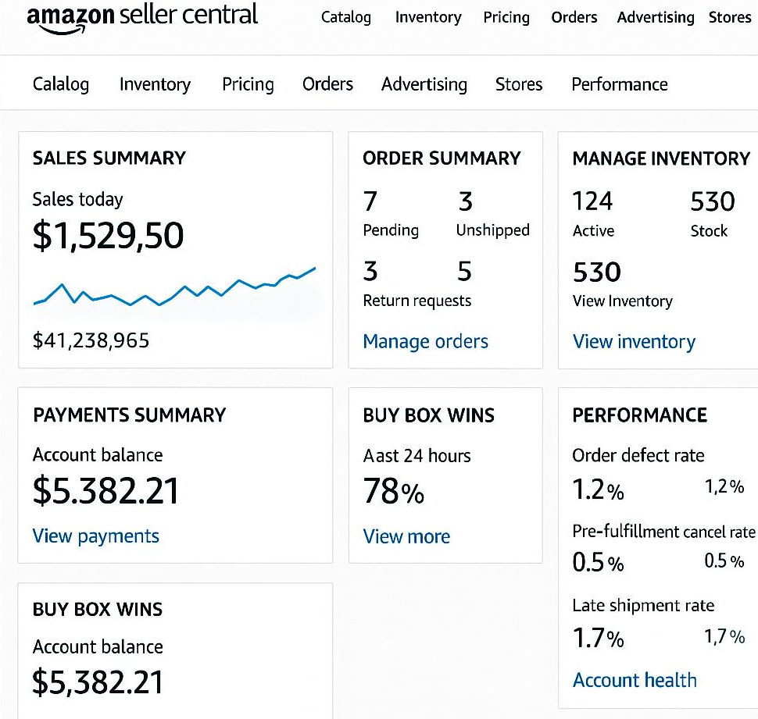Open the Account health link
This screenshot has width=758, height=719.
635,680
